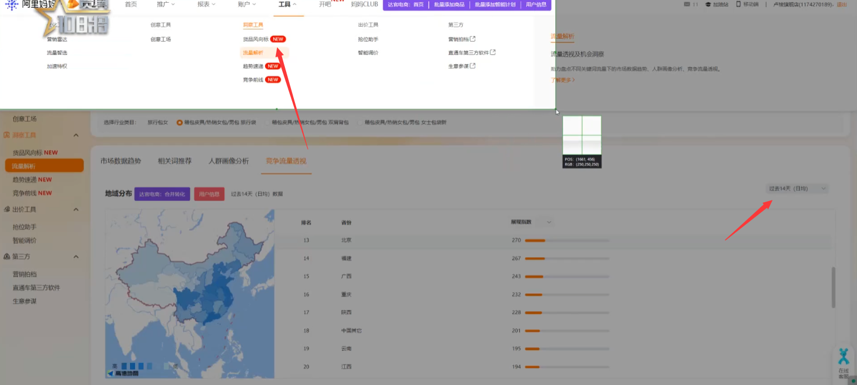Click the 阿里妈妈 logo icon
The image size is (857, 385).
(12, 5)
